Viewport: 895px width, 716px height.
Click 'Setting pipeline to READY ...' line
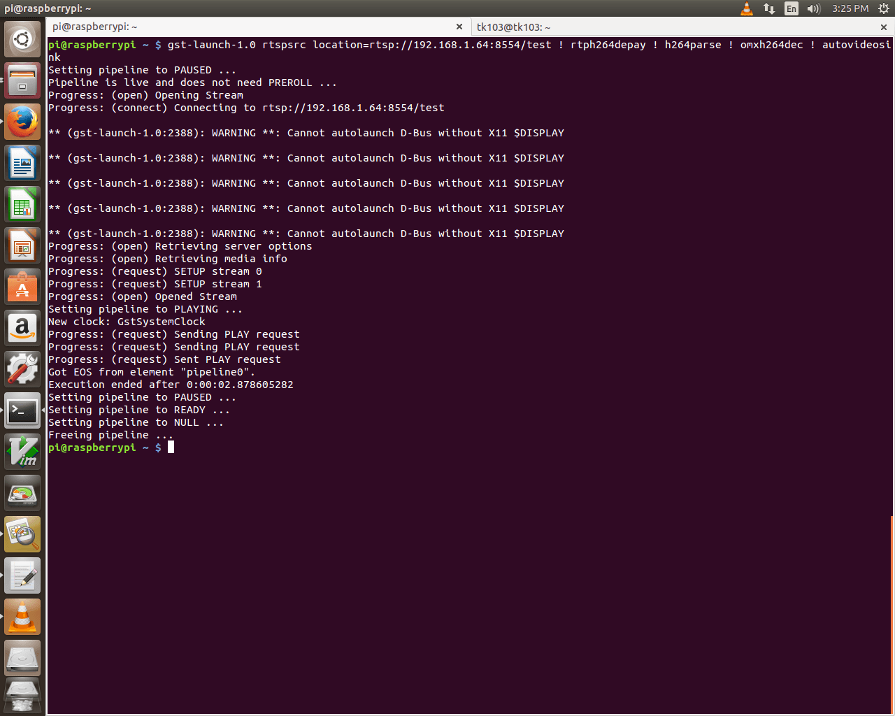tap(138, 410)
